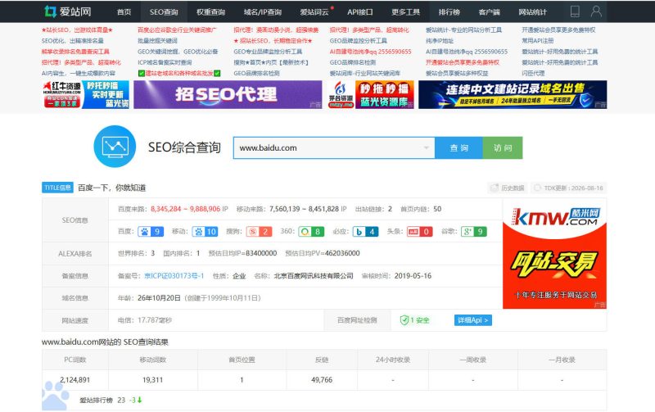Viewport: 655px width, 412px height.
Task: Click the 爱站网 site logo
Action: (x=68, y=11)
